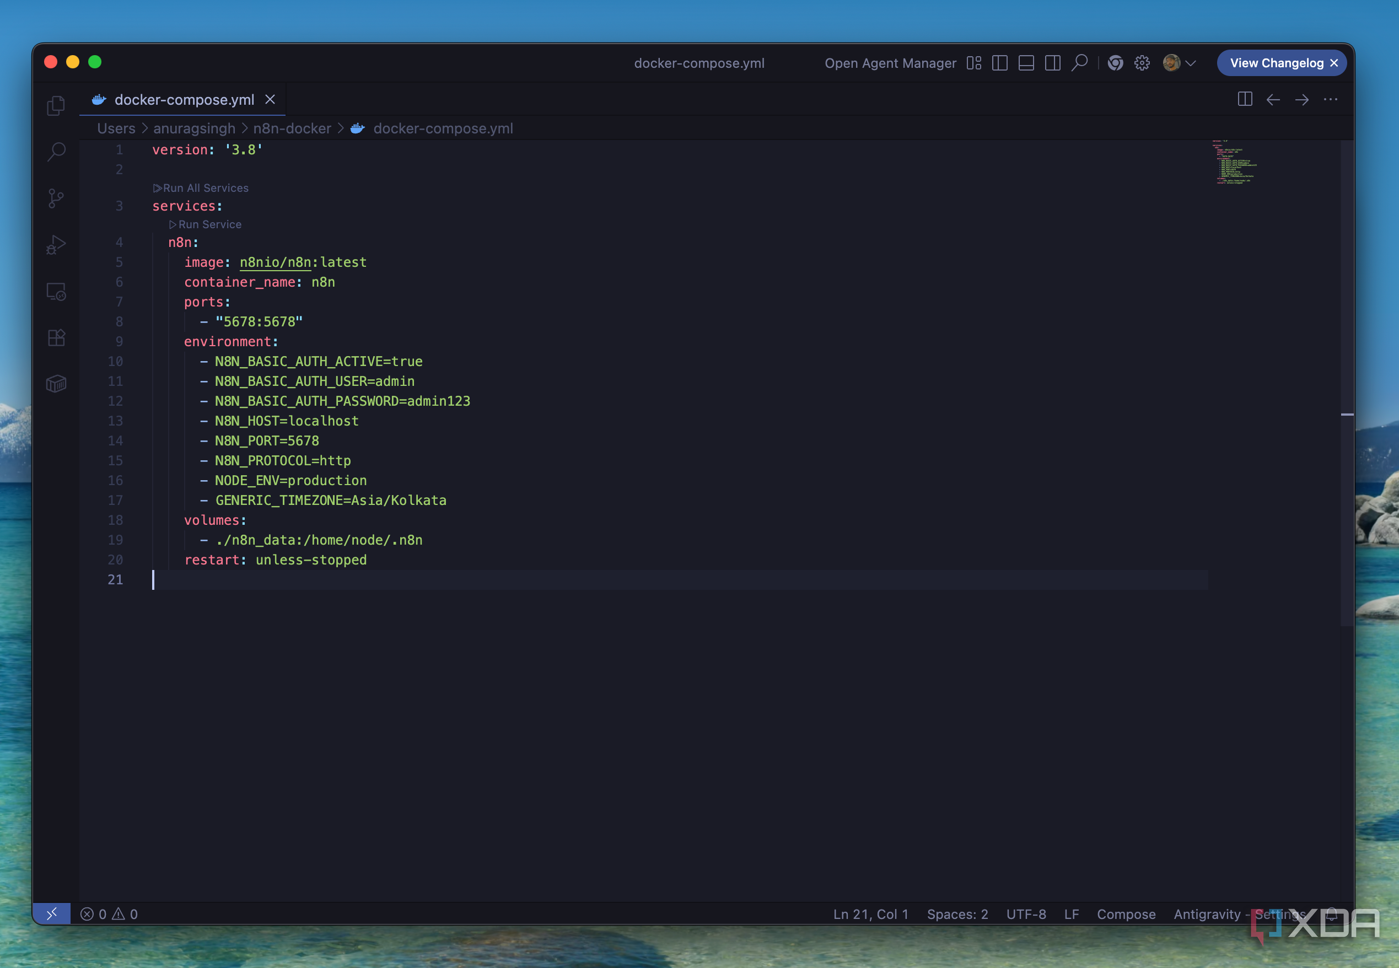Open the Containers view in activity bar
Image resolution: width=1399 pixels, height=968 pixels.
coord(56,384)
